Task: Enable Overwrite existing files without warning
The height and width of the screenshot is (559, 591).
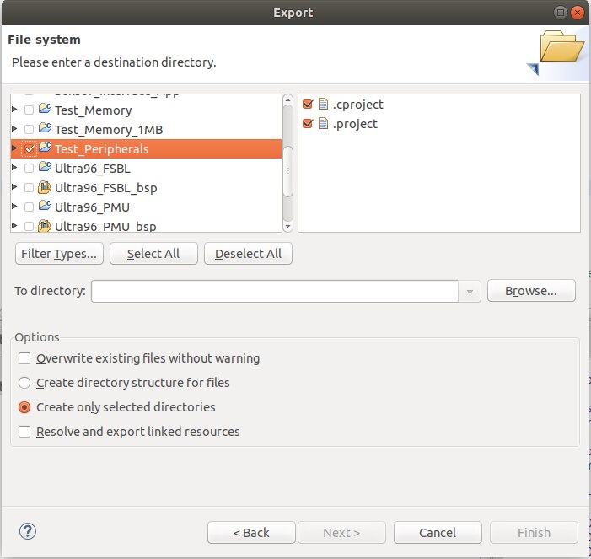Action: point(24,358)
